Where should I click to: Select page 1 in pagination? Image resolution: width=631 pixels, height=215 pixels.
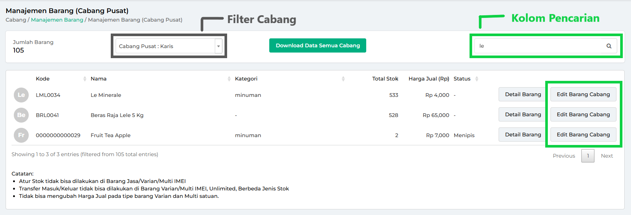pos(588,156)
